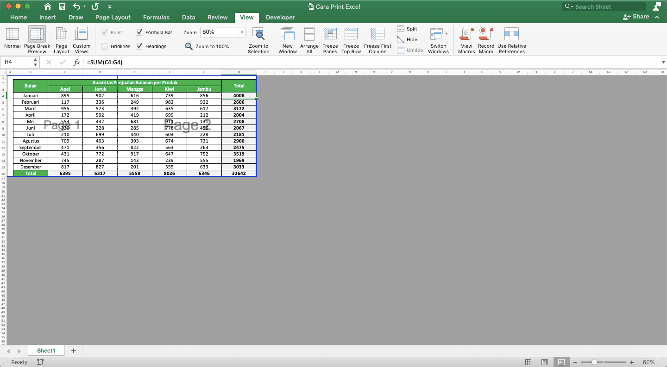Click the Name Box stepper arrows
The height and width of the screenshot is (367, 667).
[36, 62]
